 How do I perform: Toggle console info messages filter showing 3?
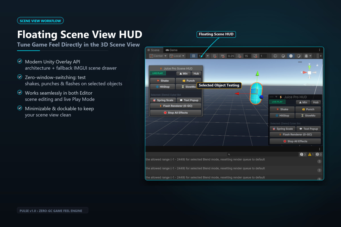click(x=303, y=154)
